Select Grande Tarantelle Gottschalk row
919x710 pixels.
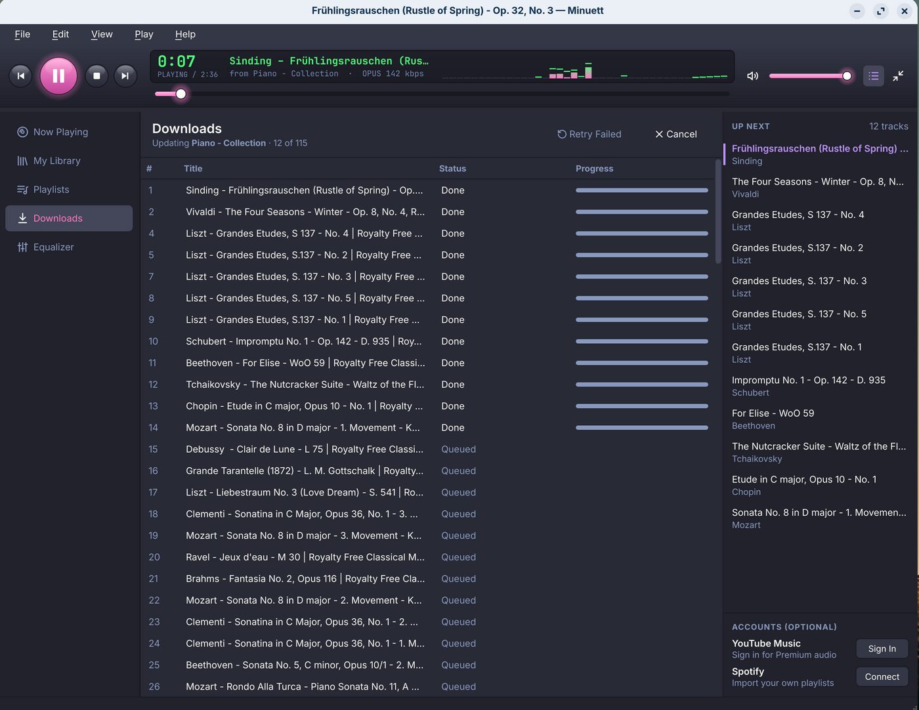(428, 471)
